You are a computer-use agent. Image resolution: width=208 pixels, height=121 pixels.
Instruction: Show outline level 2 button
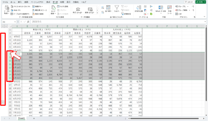[x=6, y=26]
